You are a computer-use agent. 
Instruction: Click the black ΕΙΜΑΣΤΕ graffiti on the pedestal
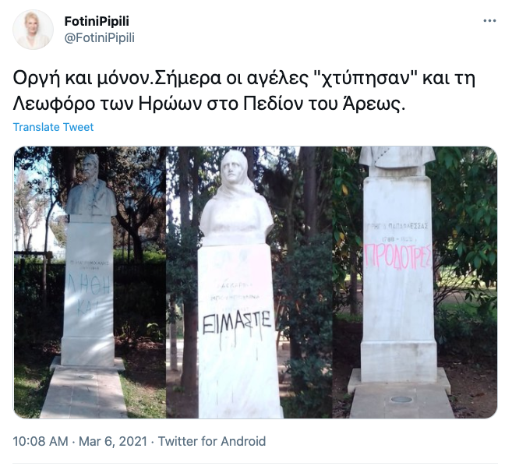(237, 323)
